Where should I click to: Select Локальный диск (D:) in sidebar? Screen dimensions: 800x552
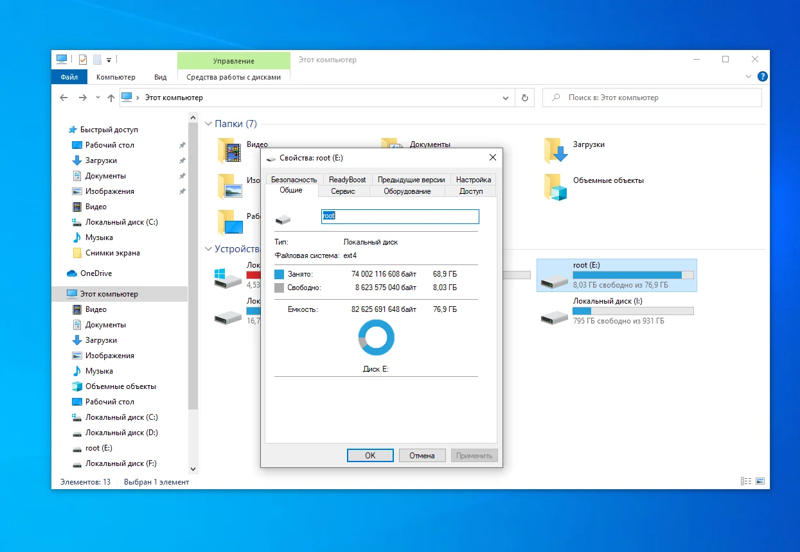click(x=121, y=433)
